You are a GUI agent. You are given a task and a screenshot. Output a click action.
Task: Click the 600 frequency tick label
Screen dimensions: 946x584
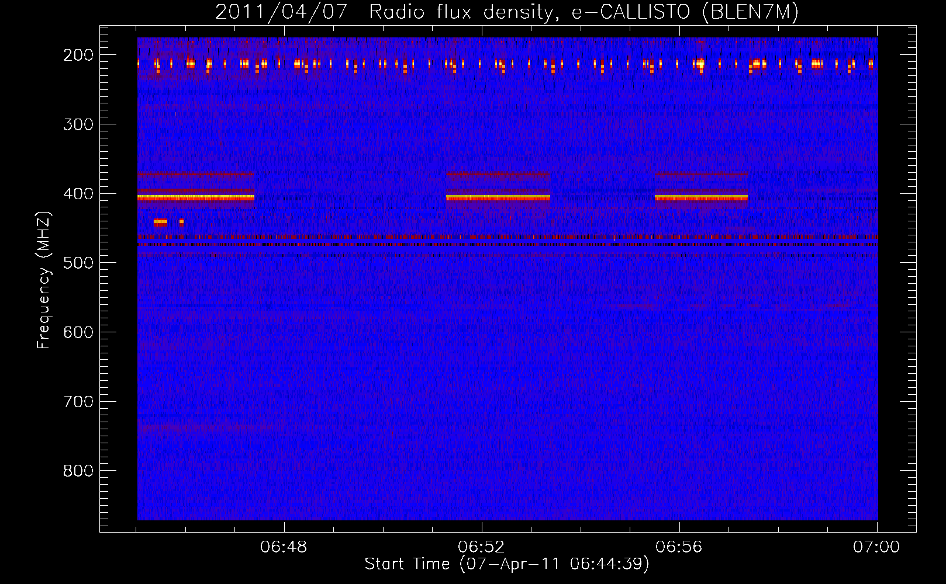[x=78, y=332]
